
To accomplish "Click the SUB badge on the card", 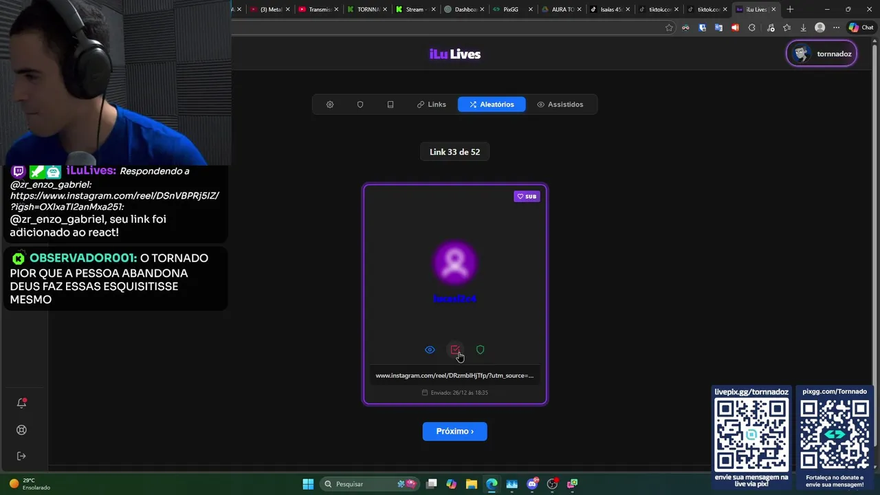I will click(527, 197).
